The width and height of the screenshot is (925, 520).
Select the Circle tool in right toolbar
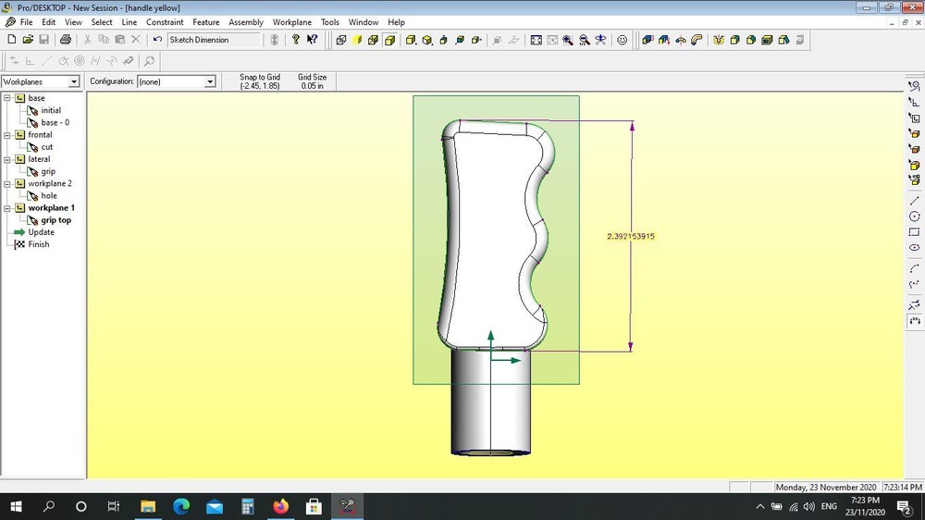[x=915, y=217]
